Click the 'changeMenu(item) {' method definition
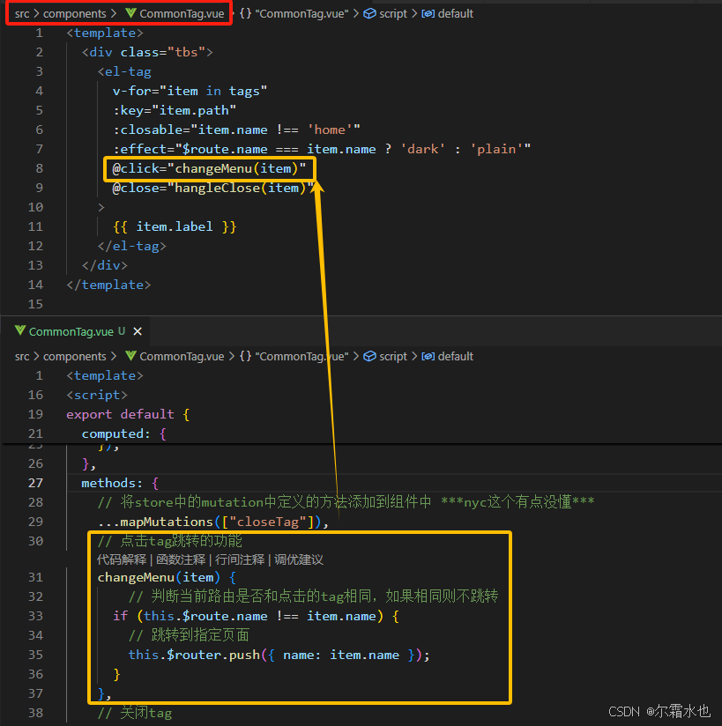Viewport: 722px width, 726px height. click(x=167, y=577)
